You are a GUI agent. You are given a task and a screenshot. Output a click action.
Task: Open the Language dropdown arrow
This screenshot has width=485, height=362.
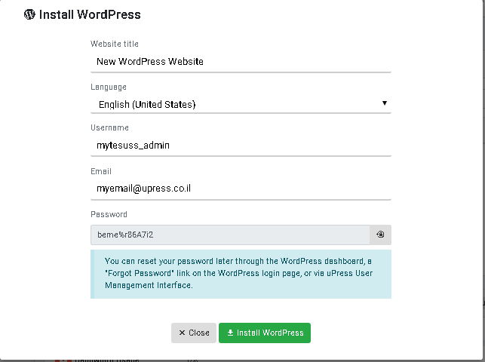point(384,103)
